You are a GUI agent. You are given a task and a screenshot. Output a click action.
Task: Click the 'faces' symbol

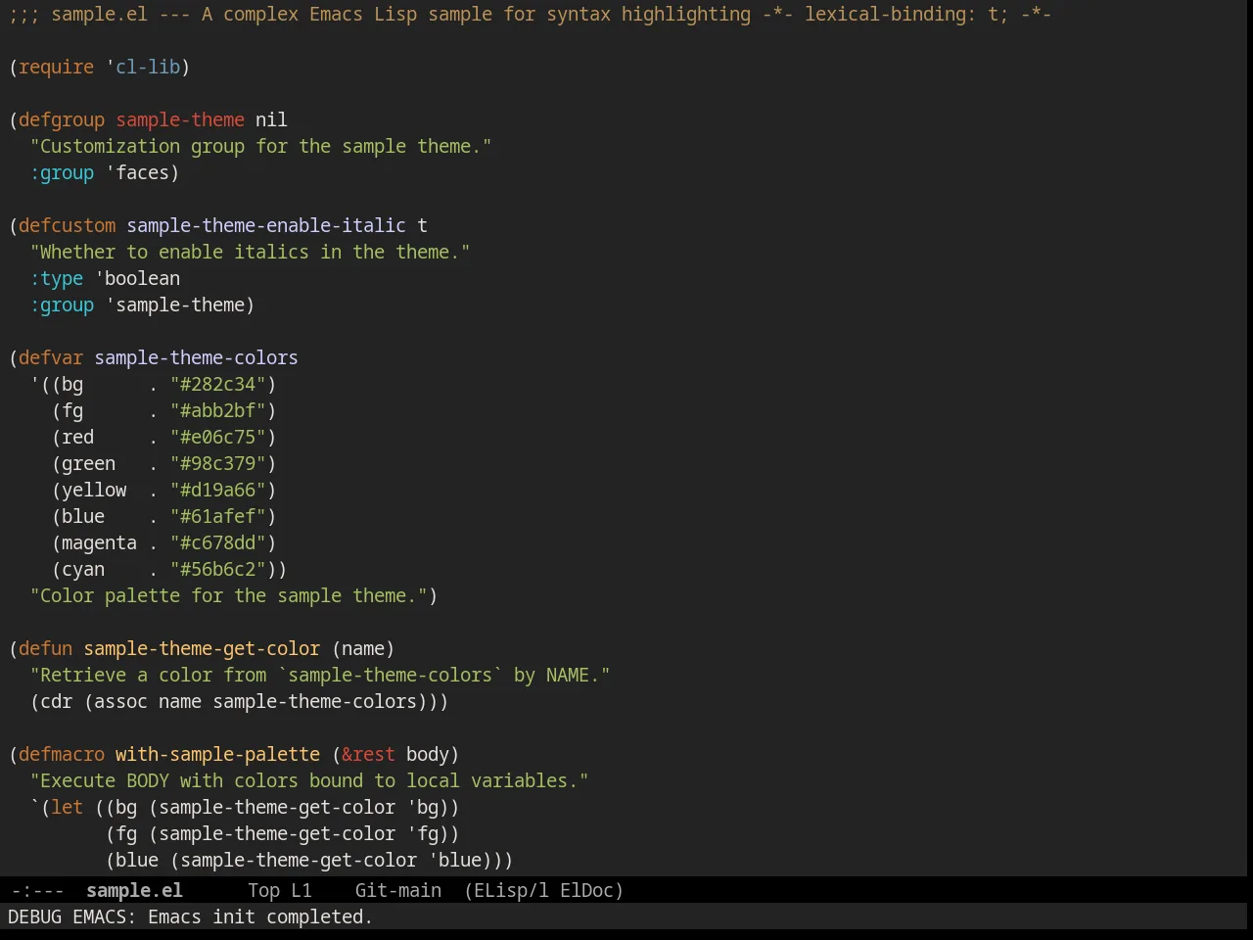click(142, 172)
